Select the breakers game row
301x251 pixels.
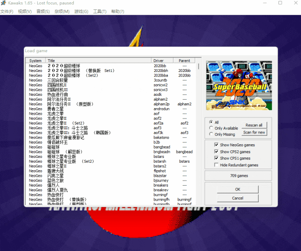(x=111, y=185)
